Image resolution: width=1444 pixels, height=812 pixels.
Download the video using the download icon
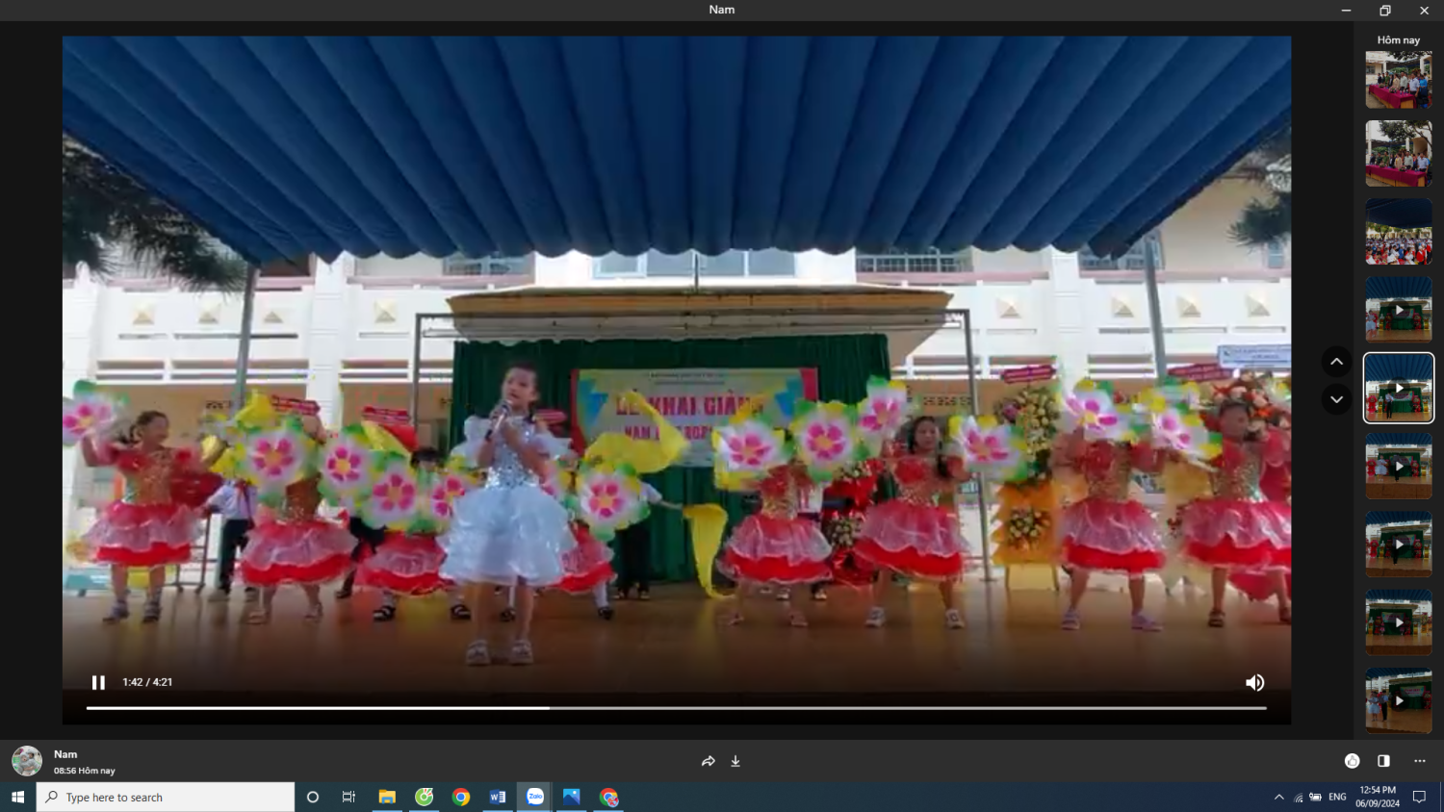tap(735, 761)
